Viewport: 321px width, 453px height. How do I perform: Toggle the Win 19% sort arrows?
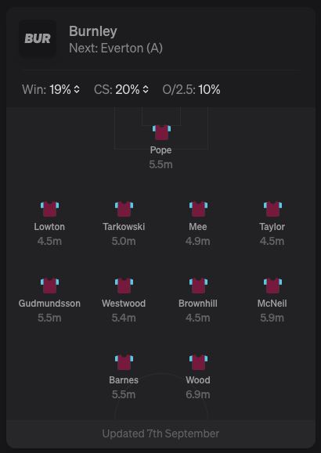[77, 89]
